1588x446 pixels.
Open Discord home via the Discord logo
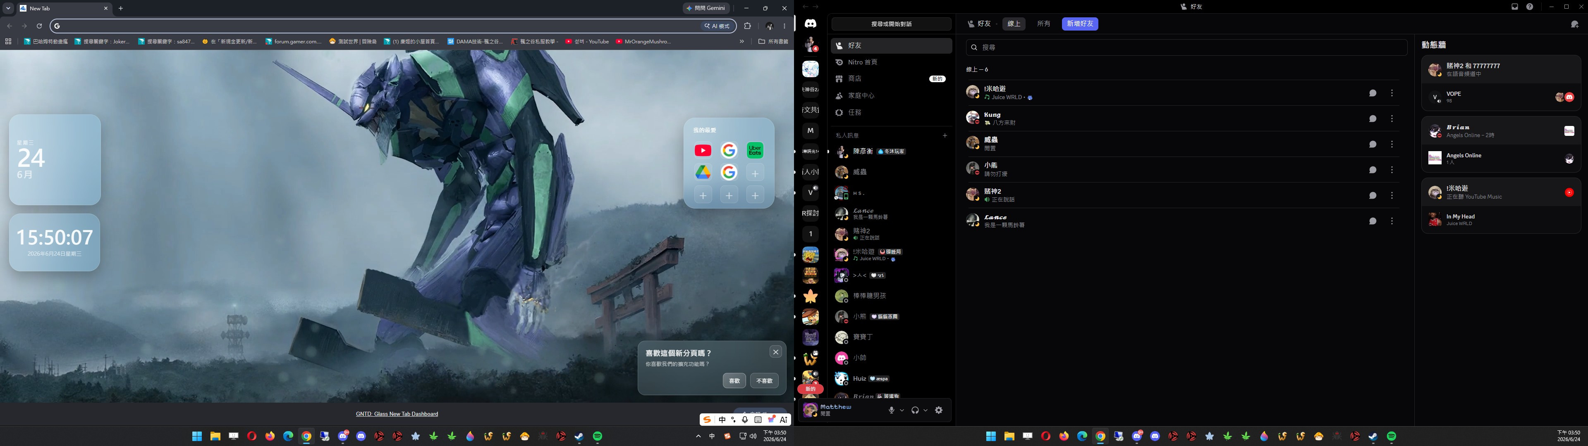(810, 24)
